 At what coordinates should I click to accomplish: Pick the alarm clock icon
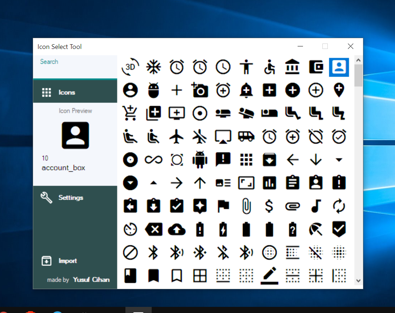[176, 67]
